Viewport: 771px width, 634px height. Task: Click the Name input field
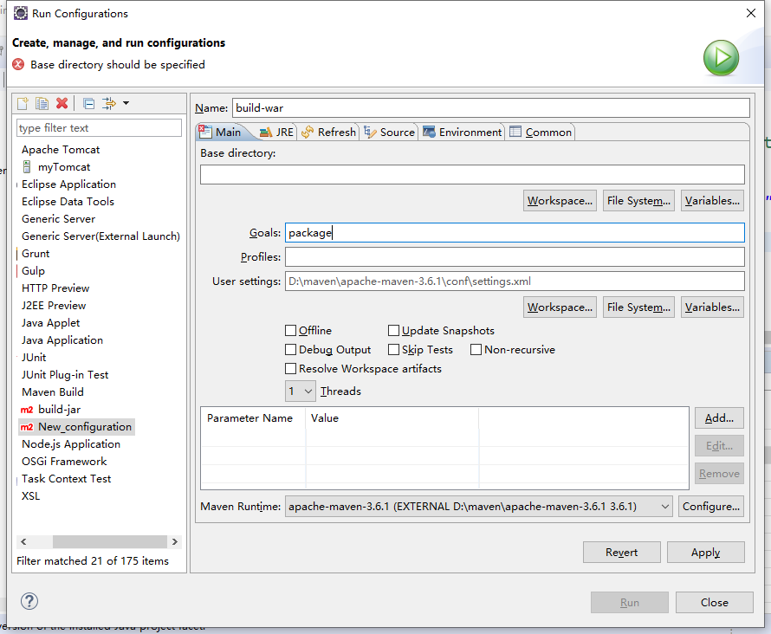[490, 108]
